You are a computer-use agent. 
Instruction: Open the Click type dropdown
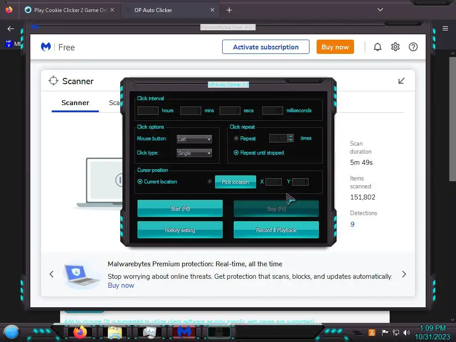point(194,153)
